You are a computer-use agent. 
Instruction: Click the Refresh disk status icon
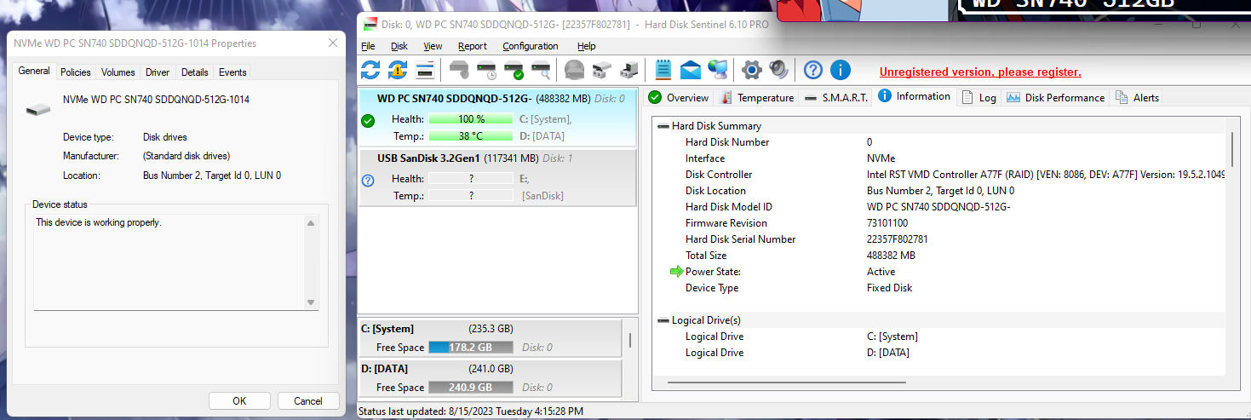click(x=370, y=70)
